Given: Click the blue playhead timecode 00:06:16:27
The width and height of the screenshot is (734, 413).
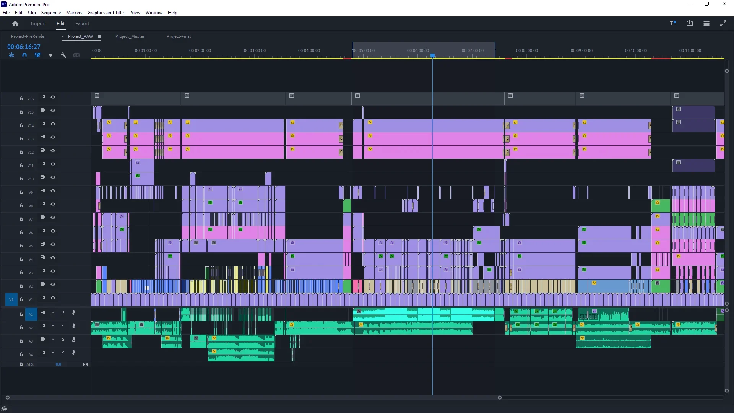Looking at the screenshot, I should tap(24, 47).
